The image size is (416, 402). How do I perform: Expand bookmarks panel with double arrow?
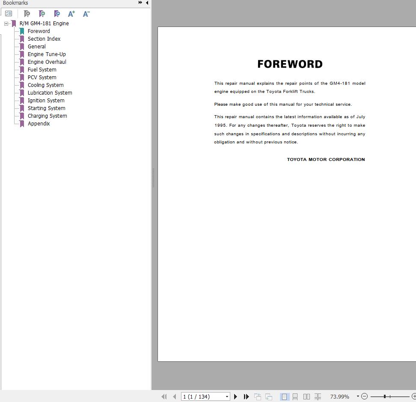click(x=140, y=3)
